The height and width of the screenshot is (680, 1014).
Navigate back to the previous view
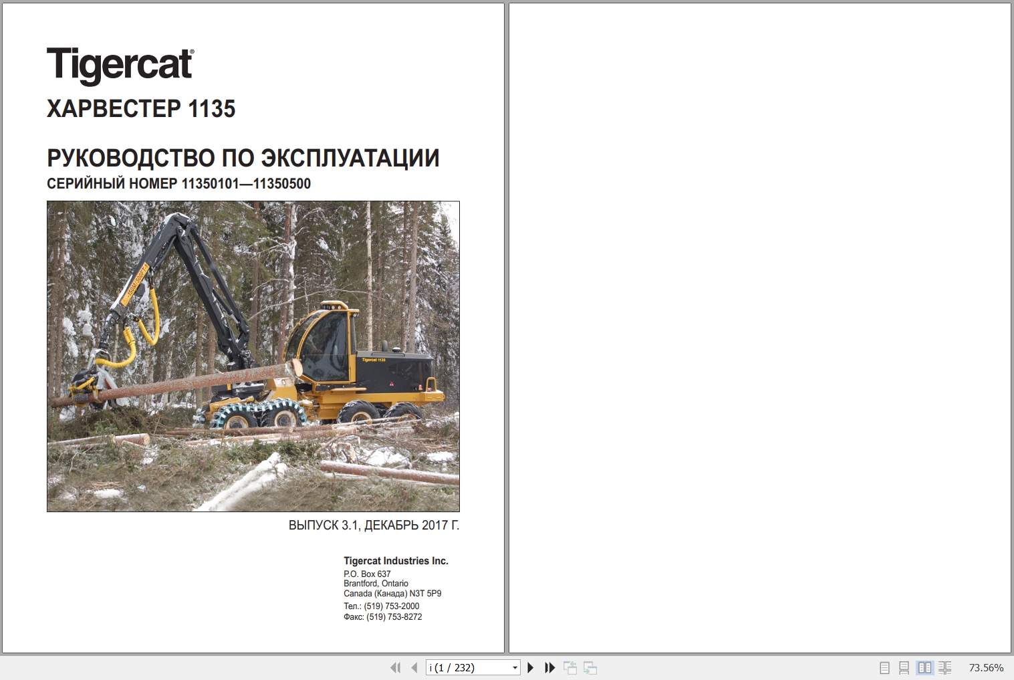click(x=572, y=667)
